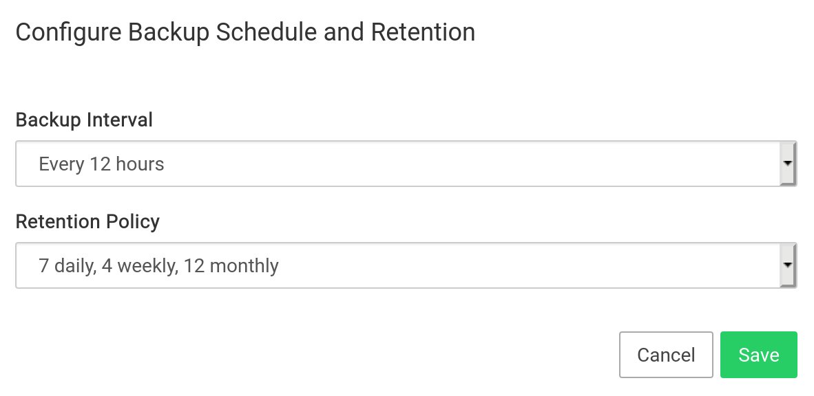Click the Backup Interval dropdown arrow
The height and width of the screenshot is (396, 814).
788,164
